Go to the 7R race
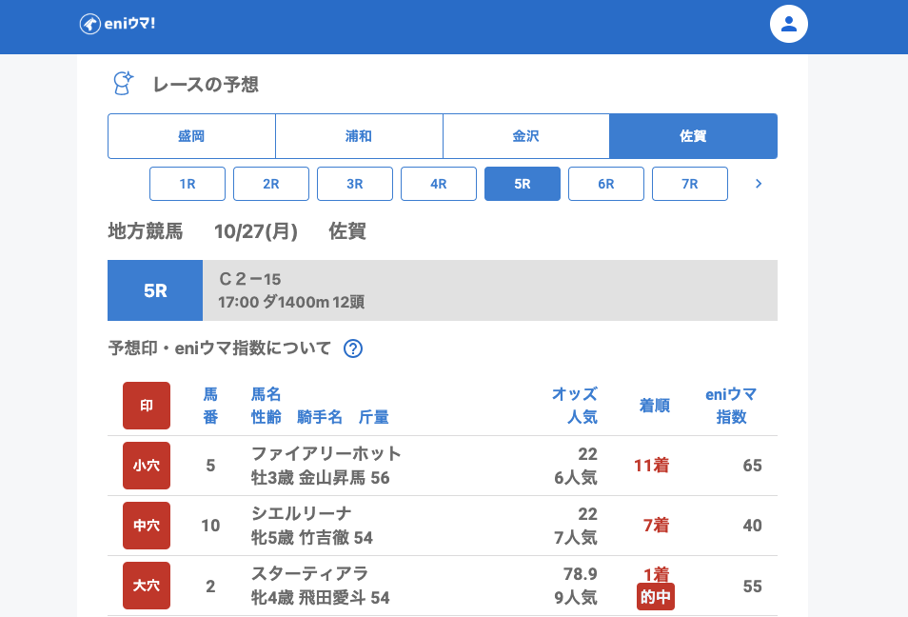The height and width of the screenshot is (617, 908). [690, 184]
